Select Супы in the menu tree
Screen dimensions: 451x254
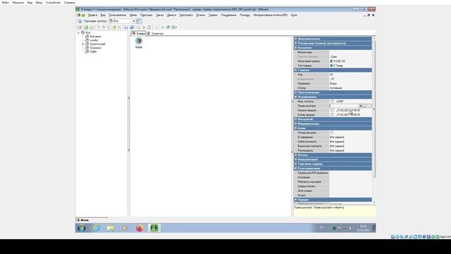tap(93, 52)
